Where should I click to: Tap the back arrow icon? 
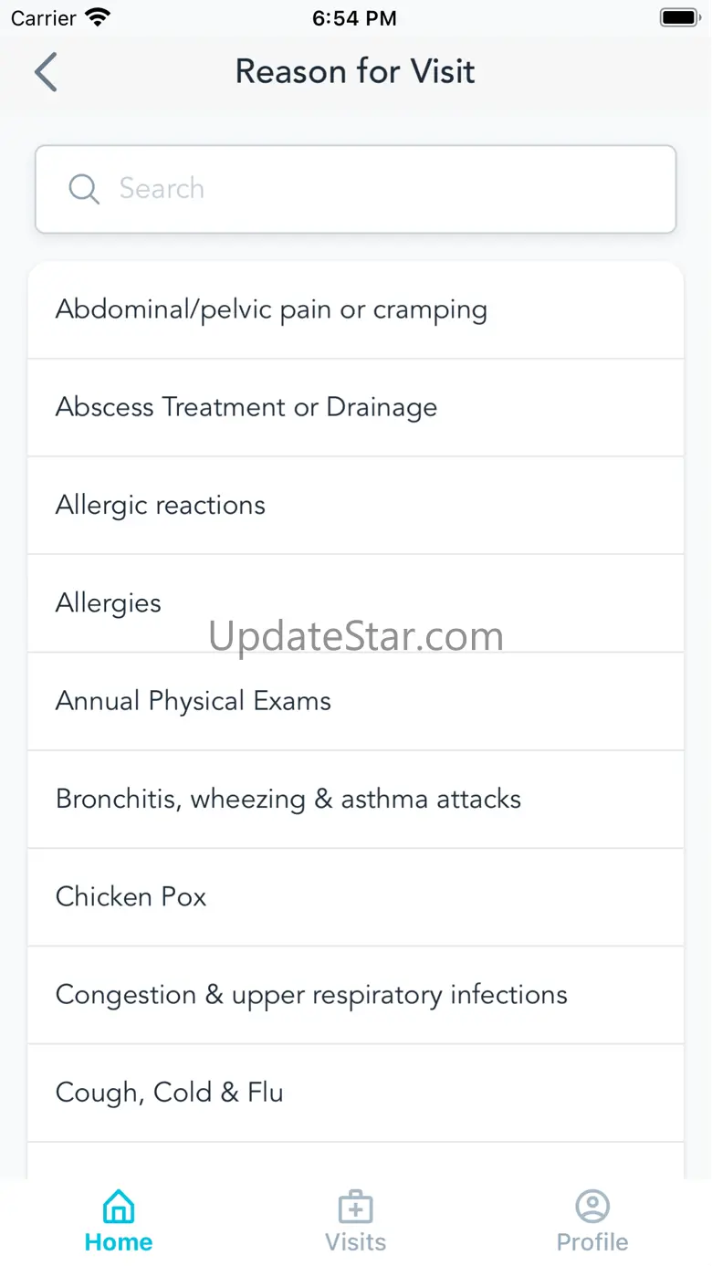(46, 72)
